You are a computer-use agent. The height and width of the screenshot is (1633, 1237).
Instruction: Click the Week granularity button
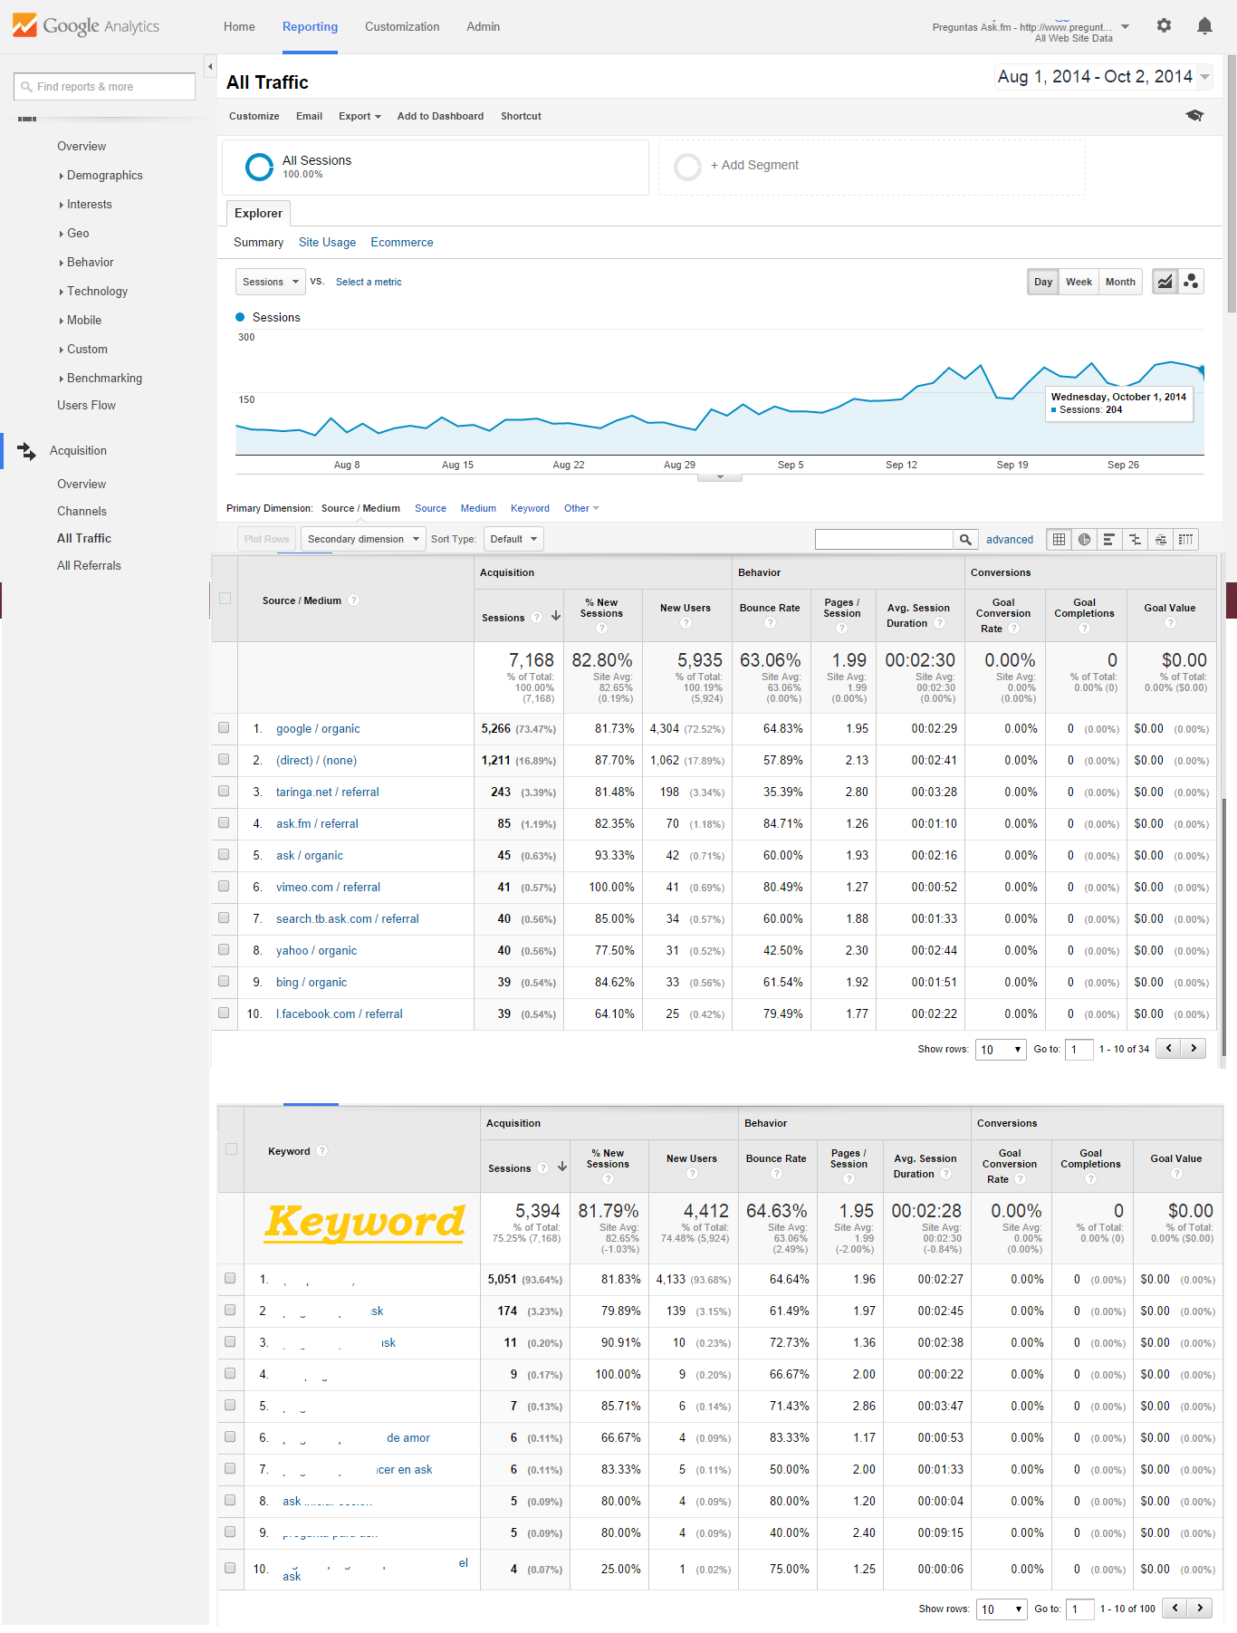point(1079,282)
